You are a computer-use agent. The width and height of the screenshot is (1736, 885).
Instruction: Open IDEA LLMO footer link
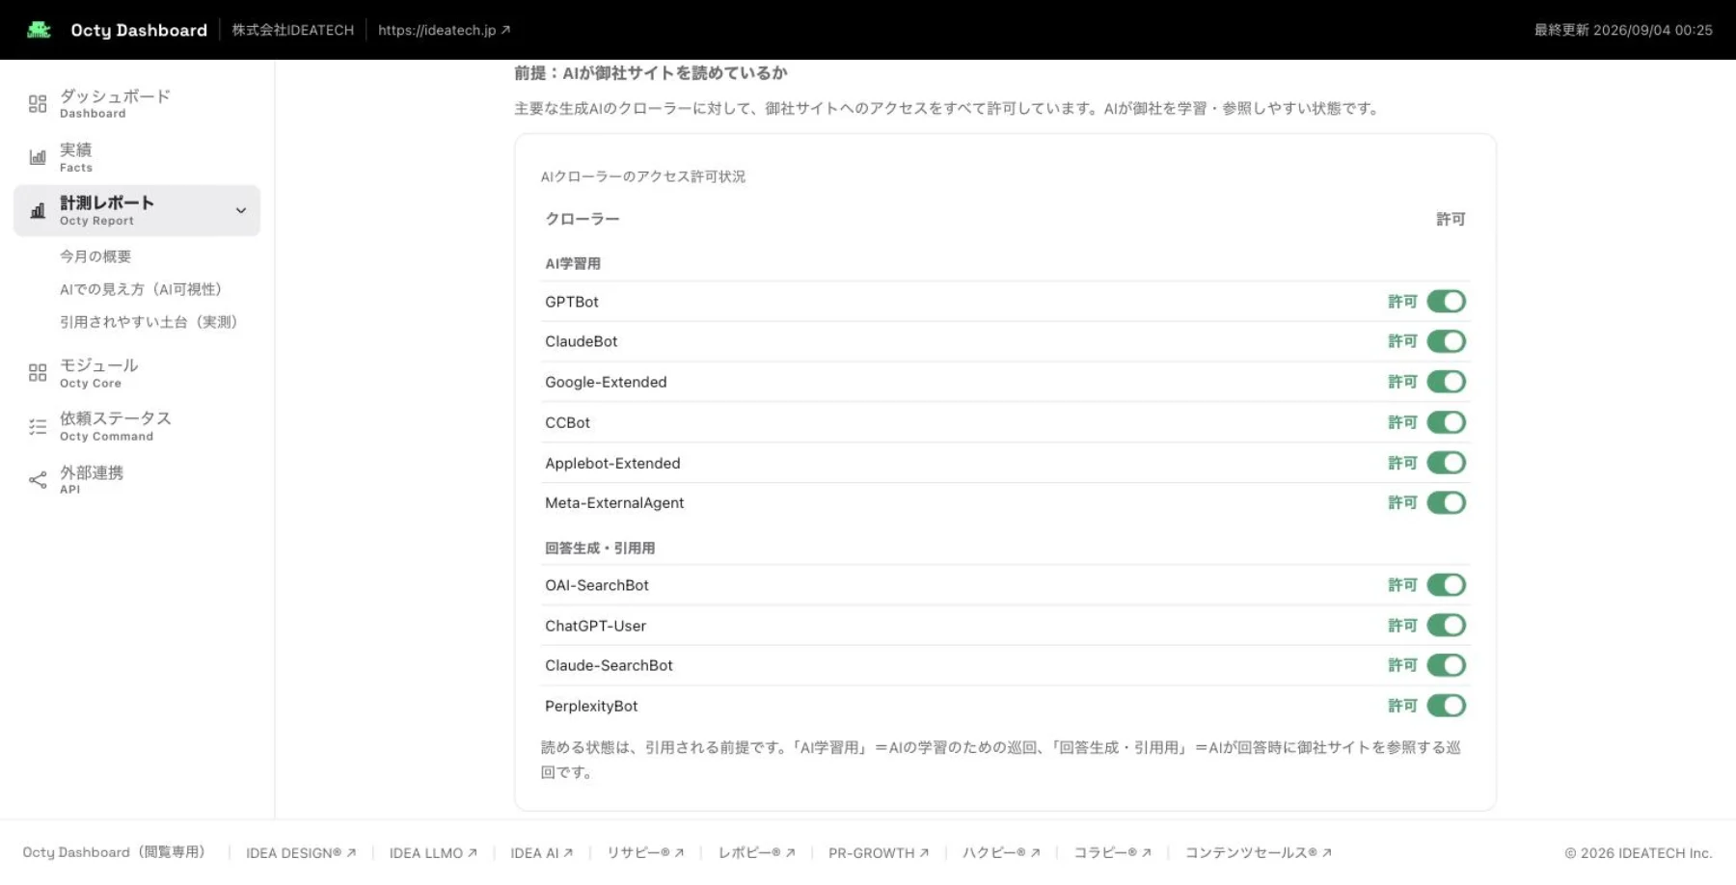[x=433, y=853]
